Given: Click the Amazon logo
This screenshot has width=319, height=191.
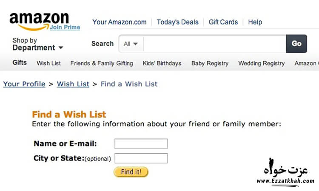Looking at the screenshot, I should [x=38, y=19].
